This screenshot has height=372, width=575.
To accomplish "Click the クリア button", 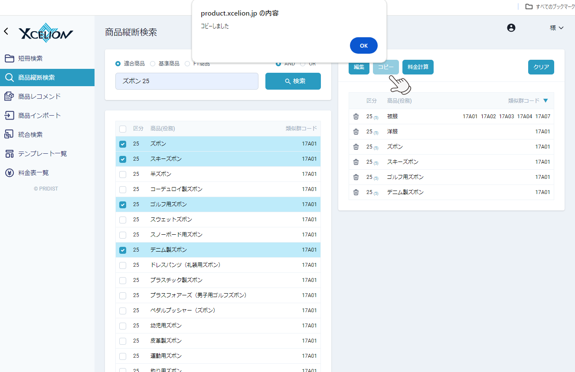I will [541, 67].
